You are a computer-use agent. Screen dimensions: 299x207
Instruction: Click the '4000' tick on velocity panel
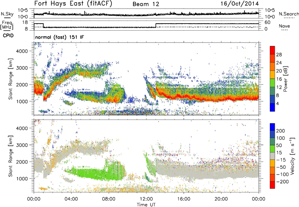22,128
